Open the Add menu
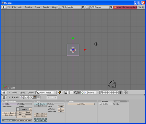This screenshot has width=146, height=124. pos(20,7)
